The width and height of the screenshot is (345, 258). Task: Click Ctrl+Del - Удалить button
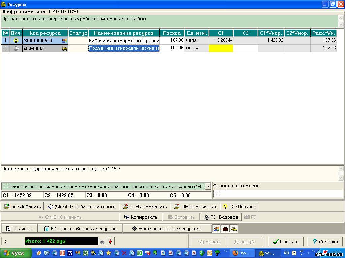pos(145,206)
